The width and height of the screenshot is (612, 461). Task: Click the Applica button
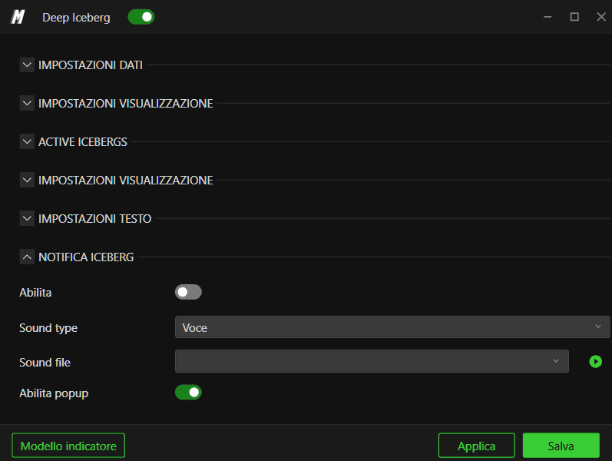477,446
